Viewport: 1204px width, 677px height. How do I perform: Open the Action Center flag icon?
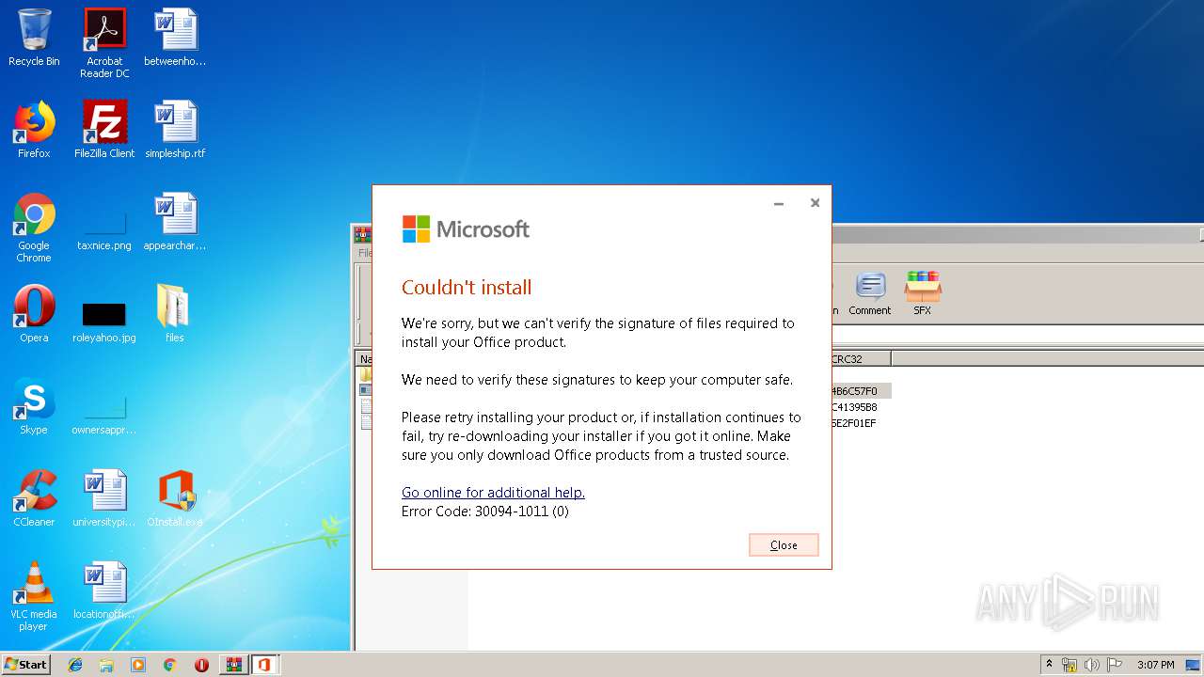click(x=1115, y=665)
